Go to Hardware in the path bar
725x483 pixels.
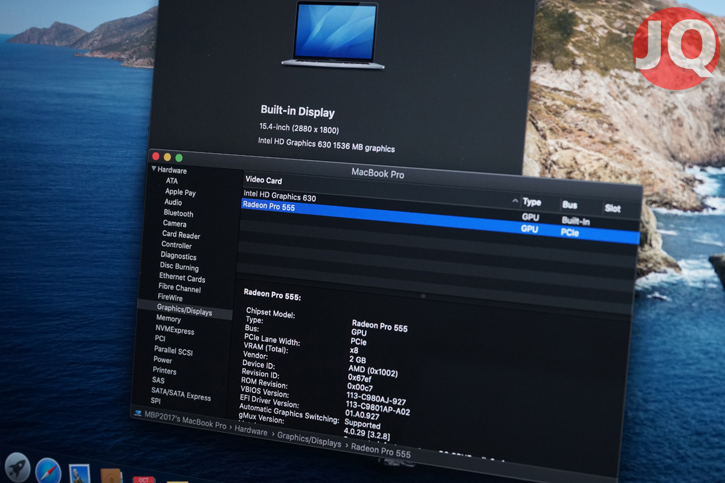(x=251, y=431)
